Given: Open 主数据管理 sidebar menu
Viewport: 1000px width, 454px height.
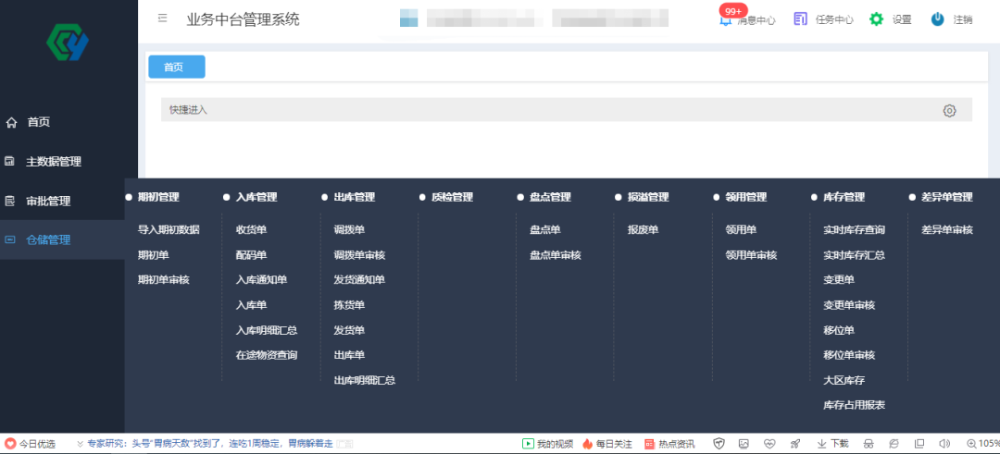Looking at the screenshot, I should [54, 162].
